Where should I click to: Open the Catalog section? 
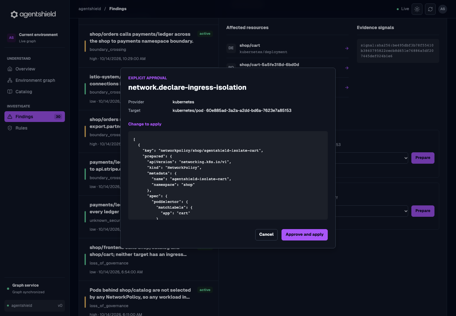pos(35,92)
